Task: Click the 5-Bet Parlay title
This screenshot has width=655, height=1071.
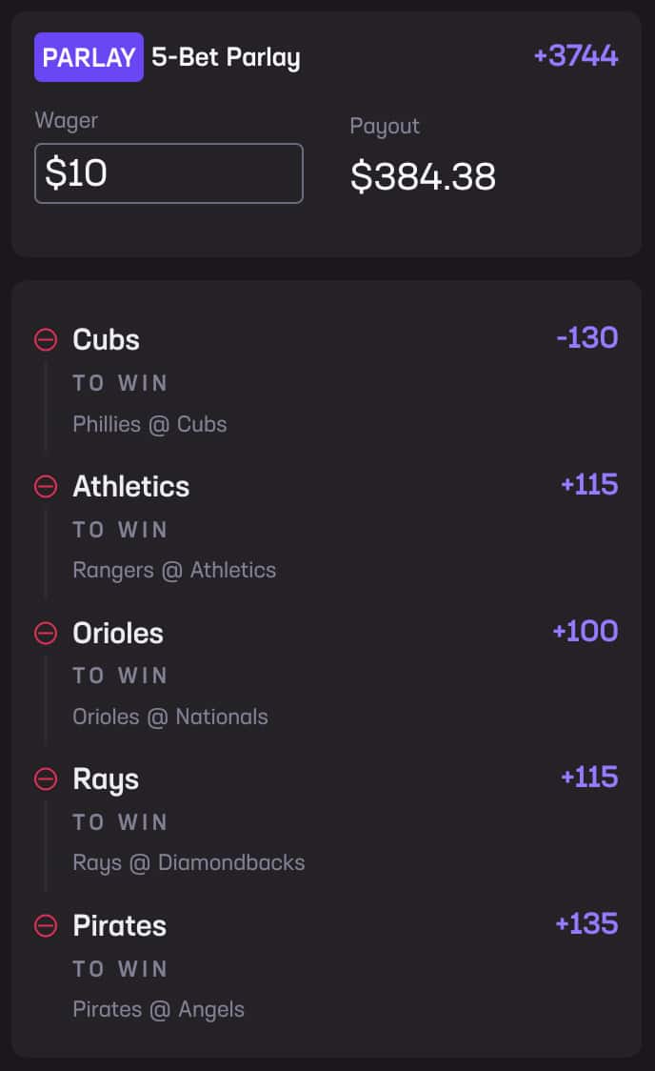Action: coord(225,56)
